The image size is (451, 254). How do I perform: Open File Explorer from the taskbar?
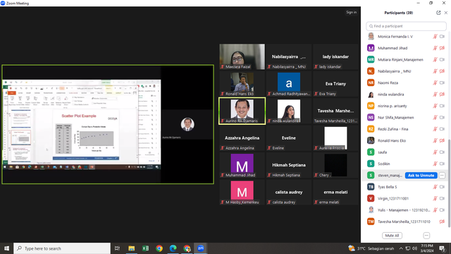132,248
